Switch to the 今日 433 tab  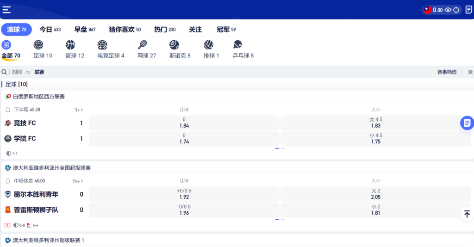[x=50, y=30]
